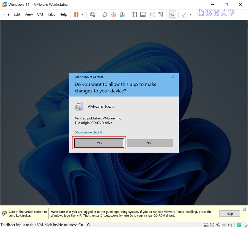Open the suspend button dropdown arrow
Image resolution: width=248 pixels, height=228 pixels.
pyautogui.click(x=82, y=14)
